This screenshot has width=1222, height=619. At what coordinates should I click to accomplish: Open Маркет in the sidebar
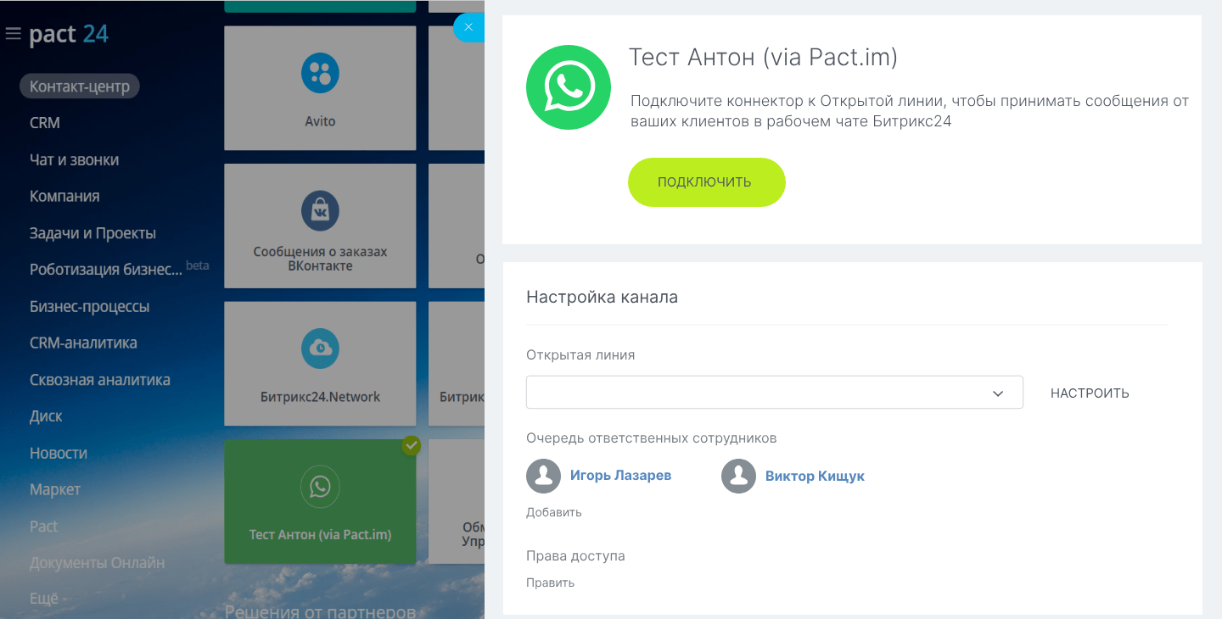tap(55, 489)
